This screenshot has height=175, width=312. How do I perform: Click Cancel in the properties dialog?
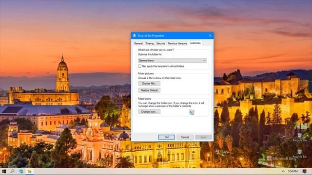(185, 137)
